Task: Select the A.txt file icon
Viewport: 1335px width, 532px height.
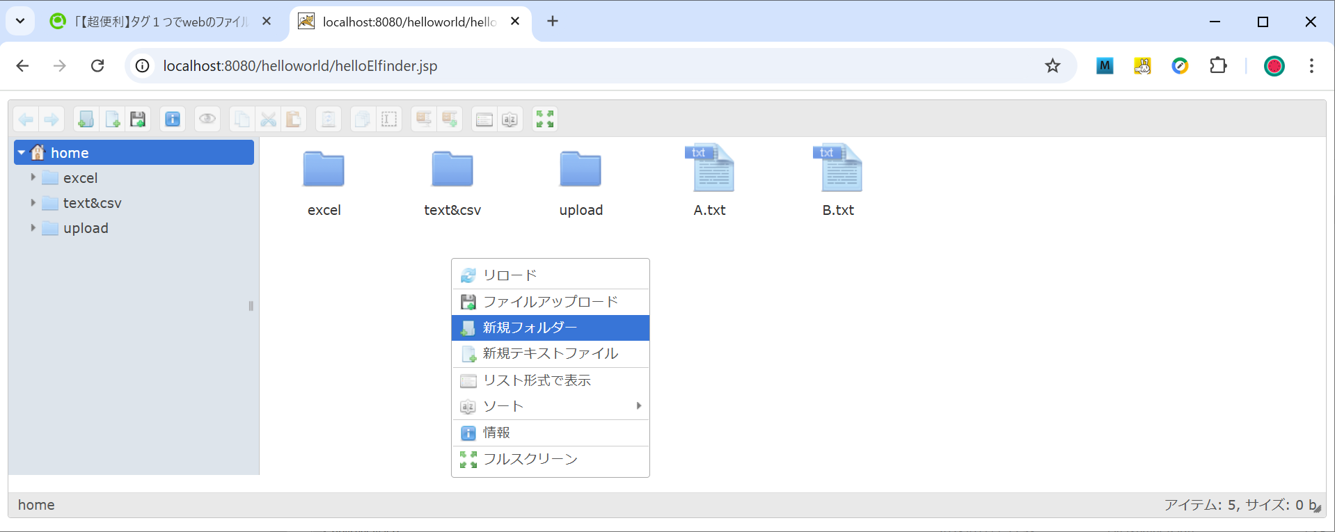Action: click(x=709, y=168)
